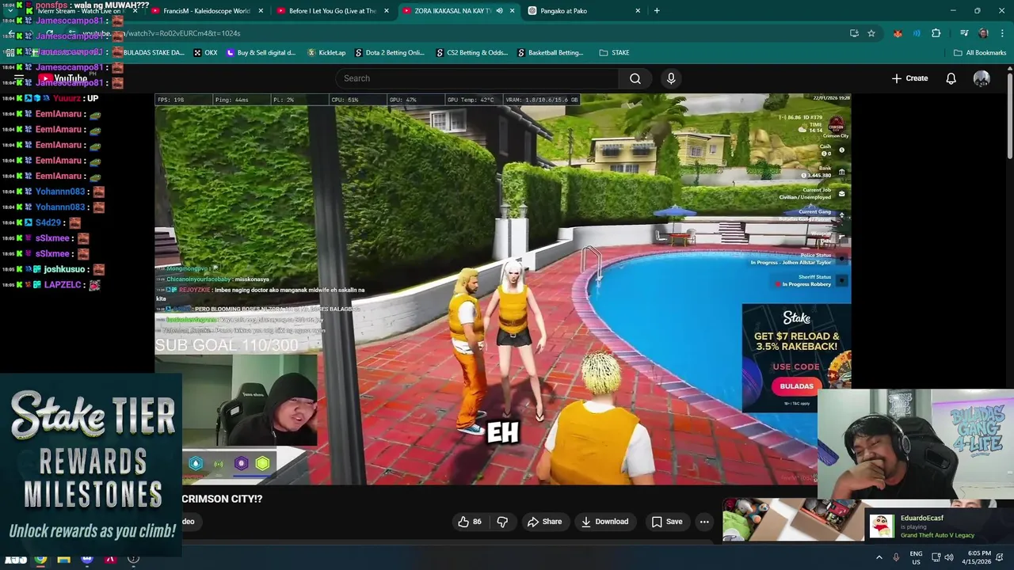Close the Before I Let You Go tab
Viewport: 1014px width, 570px height.
(387, 10)
